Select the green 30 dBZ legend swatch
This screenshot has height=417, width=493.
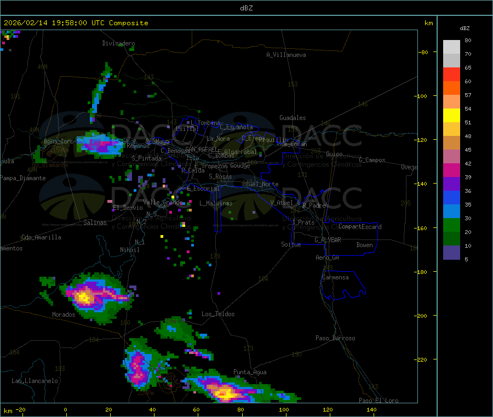coord(451,225)
